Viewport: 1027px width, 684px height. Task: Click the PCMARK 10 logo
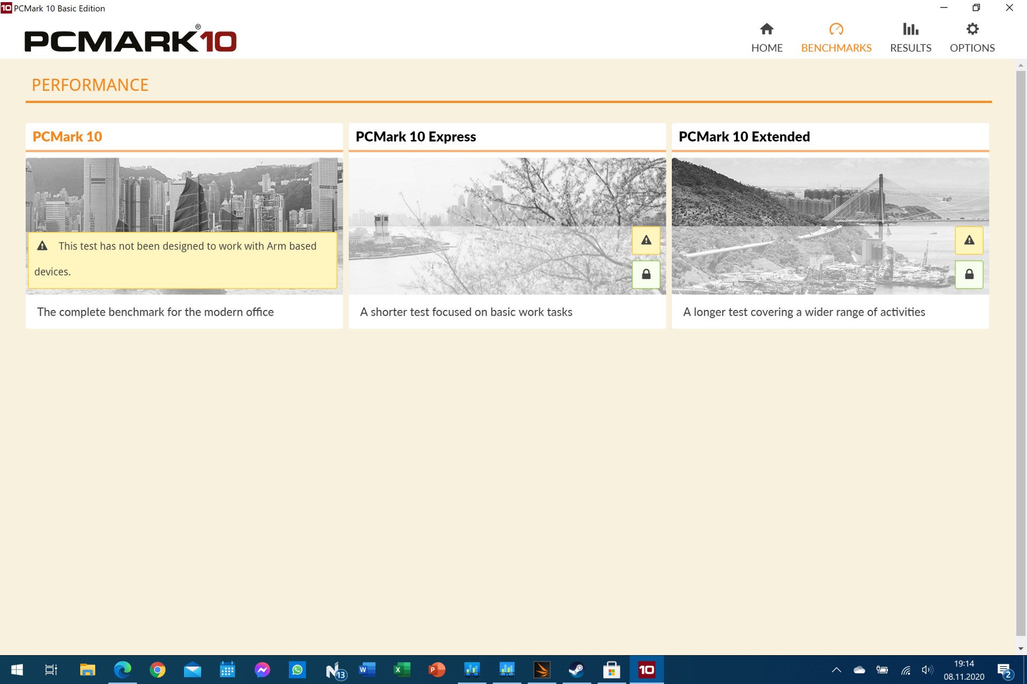[131, 39]
